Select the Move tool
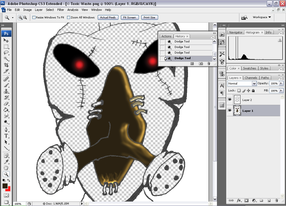This screenshot has width=286, height=206. click(x=6, y=40)
